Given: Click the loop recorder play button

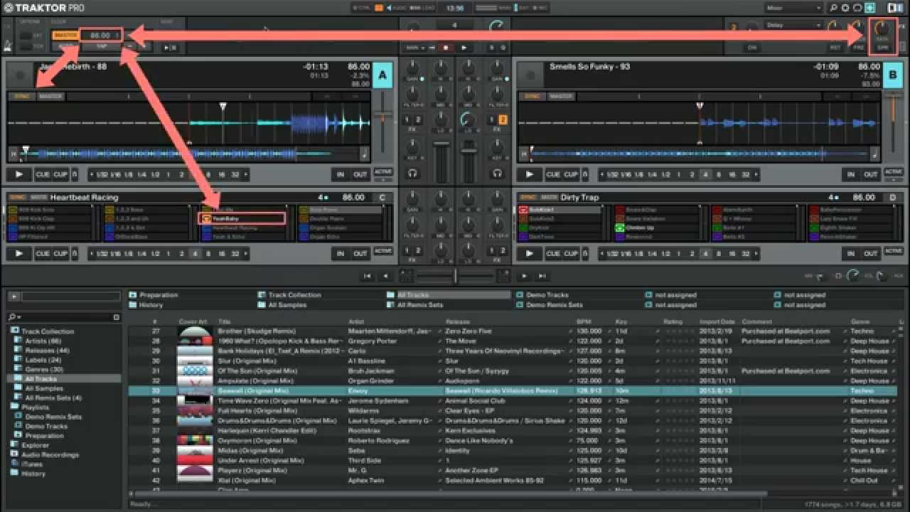Looking at the screenshot, I should tap(464, 47).
